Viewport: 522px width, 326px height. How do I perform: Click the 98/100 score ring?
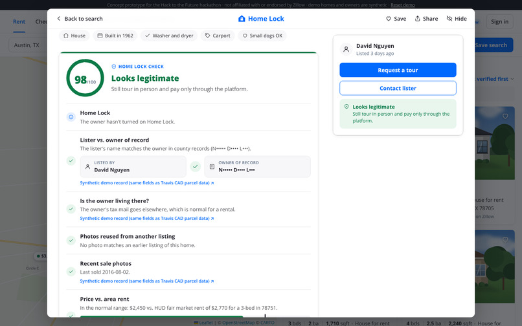coord(85,78)
